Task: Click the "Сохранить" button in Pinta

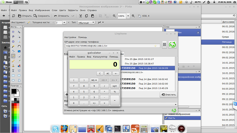Action: [42, 16]
